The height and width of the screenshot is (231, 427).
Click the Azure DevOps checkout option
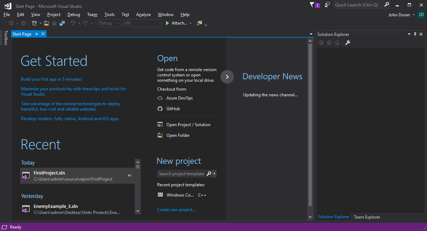click(175, 98)
